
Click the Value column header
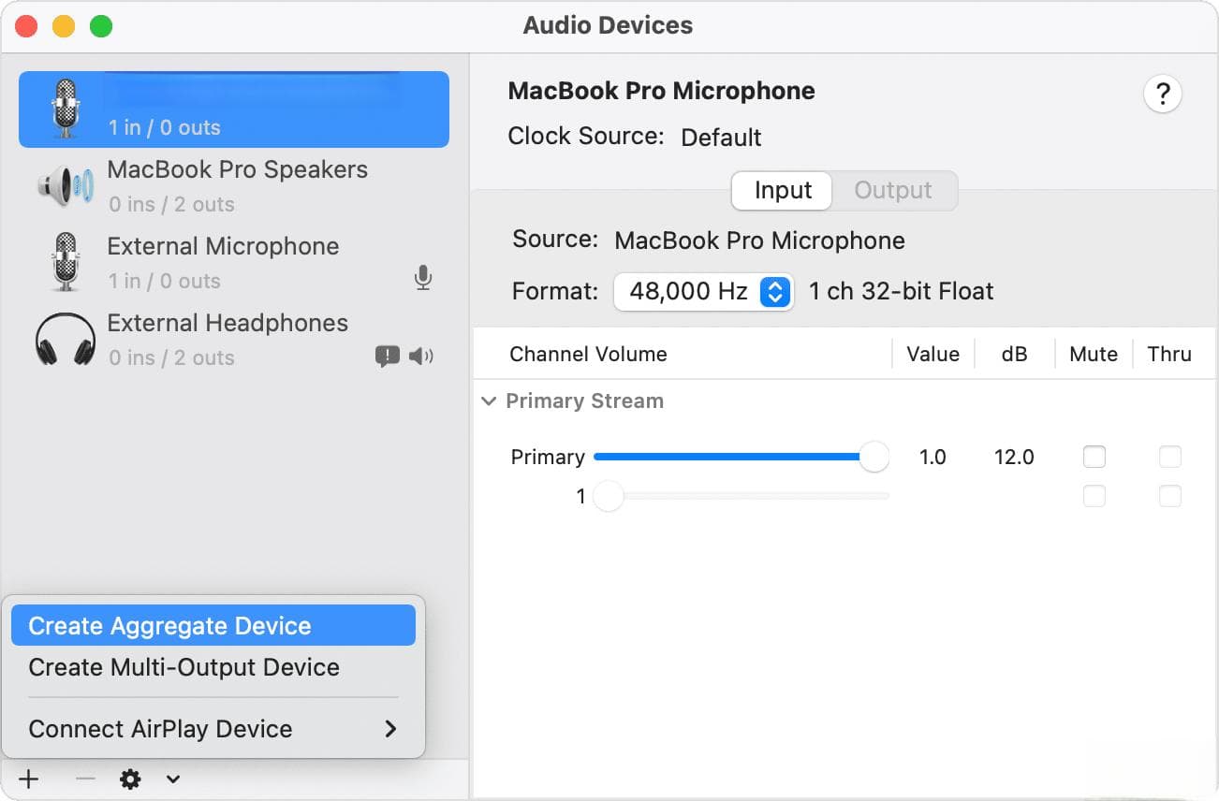pos(933,354)
